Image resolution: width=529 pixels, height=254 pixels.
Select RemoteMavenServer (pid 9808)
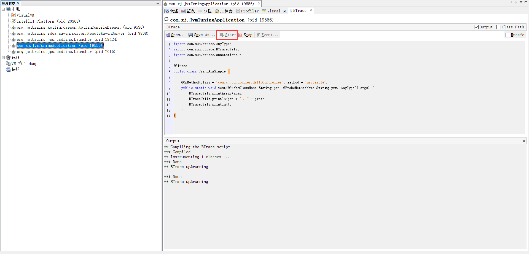(x=82, y=33)
